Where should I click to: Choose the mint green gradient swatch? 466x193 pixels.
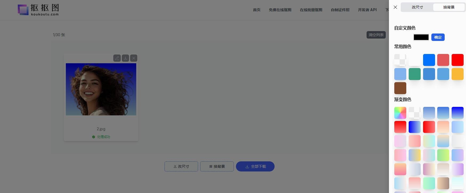(x=429, y=183)
